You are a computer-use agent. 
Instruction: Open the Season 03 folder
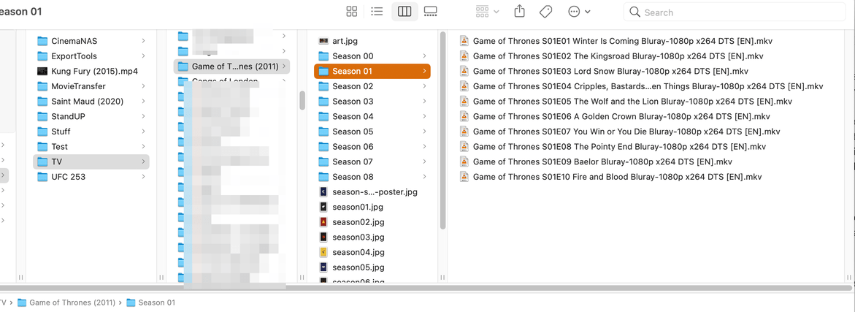pos(372,101)
